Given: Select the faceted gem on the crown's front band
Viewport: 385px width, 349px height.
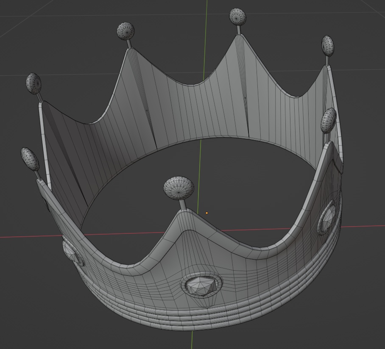Looking at the screenshot, I should 201,285.
